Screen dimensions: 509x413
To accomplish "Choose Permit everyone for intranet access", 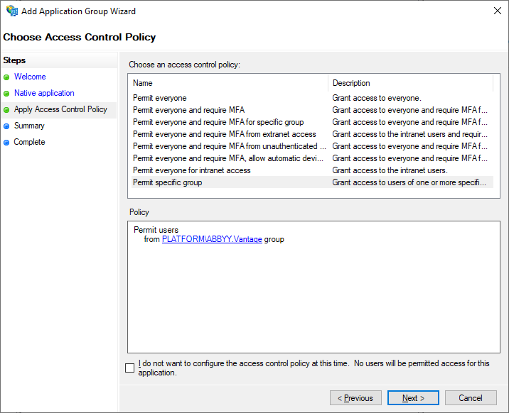I will [192, 170].
